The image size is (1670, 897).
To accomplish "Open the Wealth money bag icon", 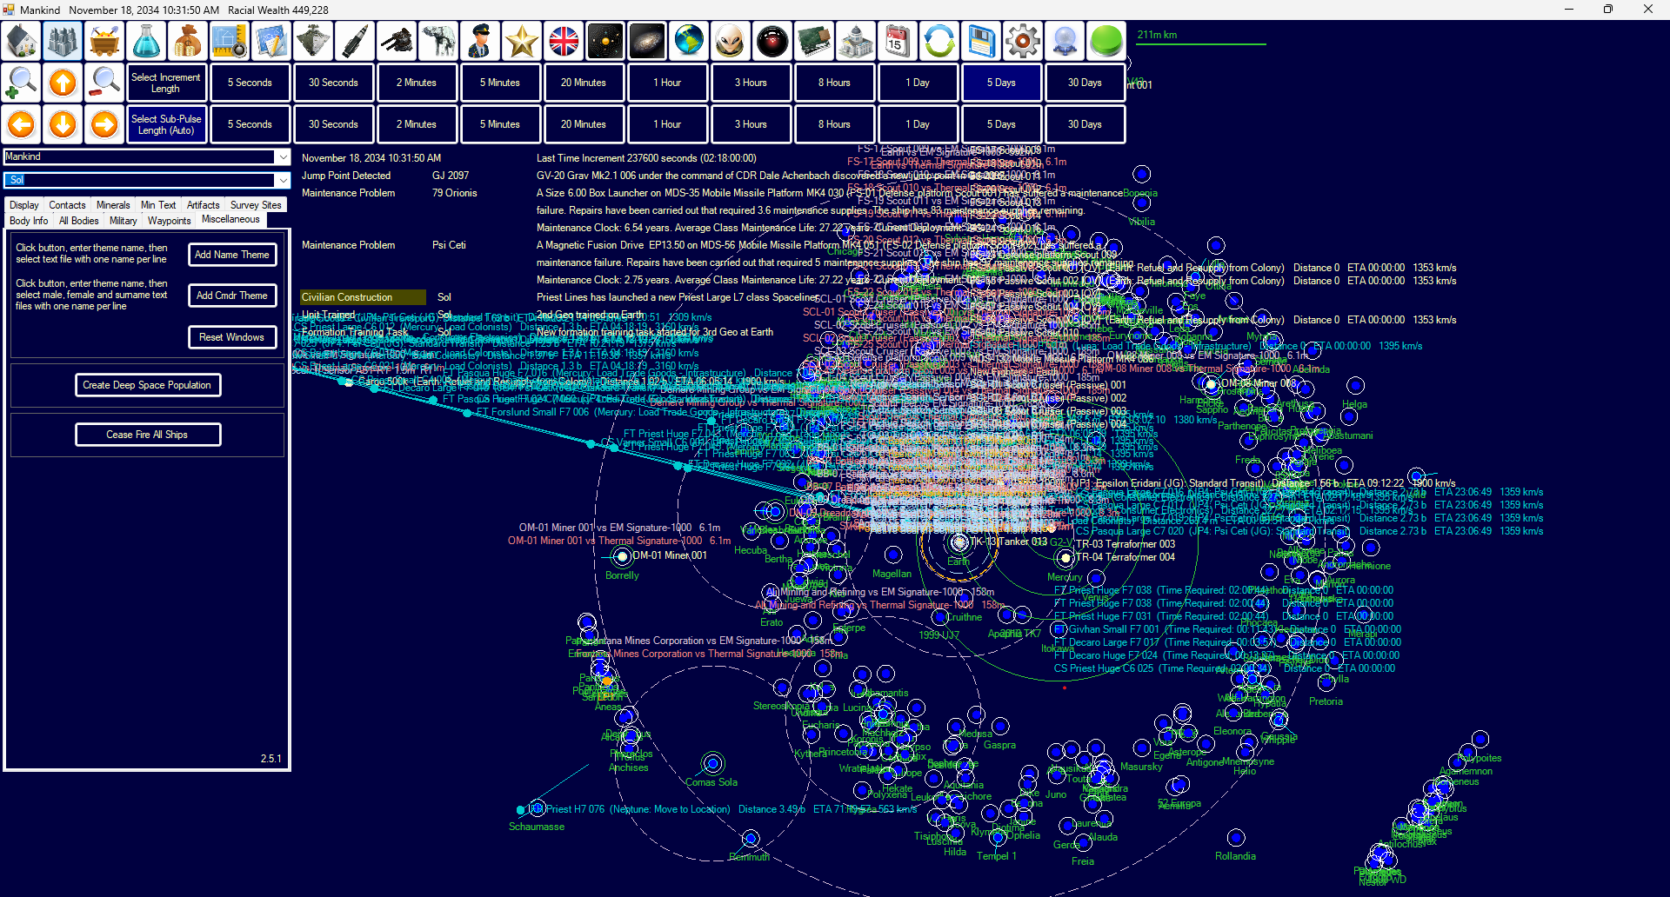I will click(x=188, y=41).
